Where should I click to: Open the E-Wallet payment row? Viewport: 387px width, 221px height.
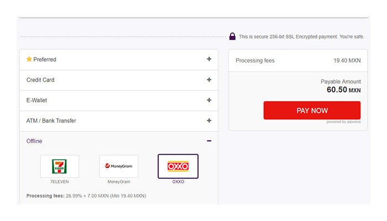pyautogui.click(x=119, y=101)
